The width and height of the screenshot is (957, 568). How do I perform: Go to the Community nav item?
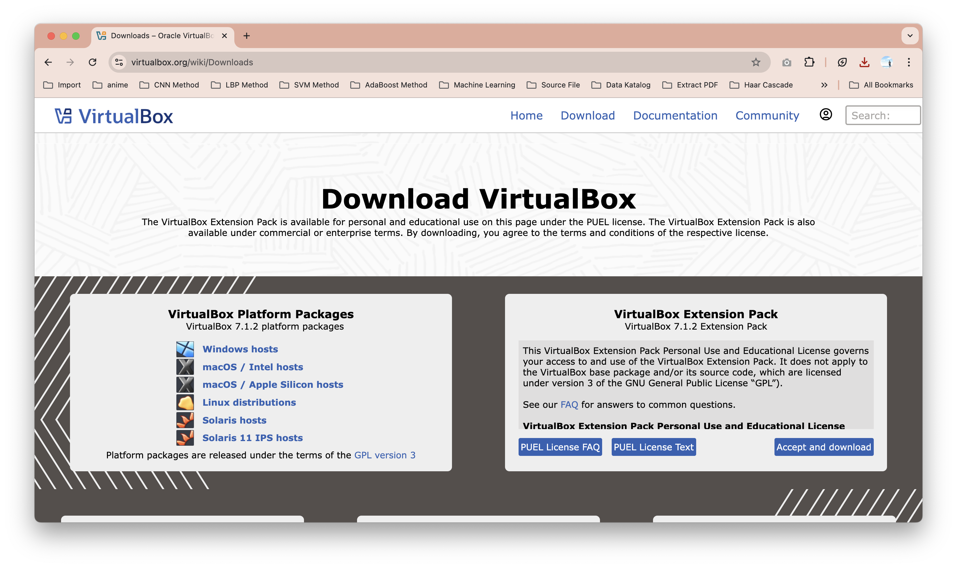[x=767, y=116]
